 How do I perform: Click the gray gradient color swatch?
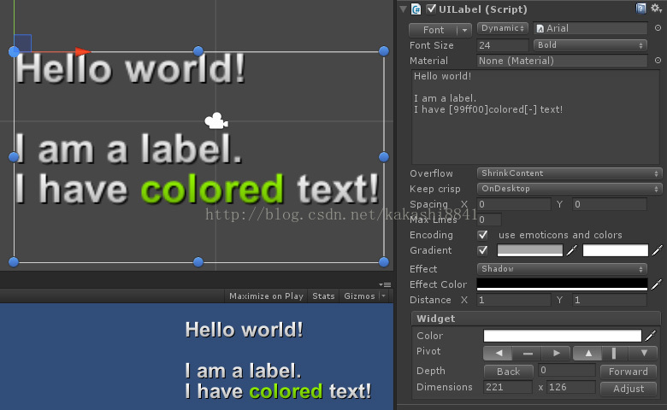tap(530, 250)
